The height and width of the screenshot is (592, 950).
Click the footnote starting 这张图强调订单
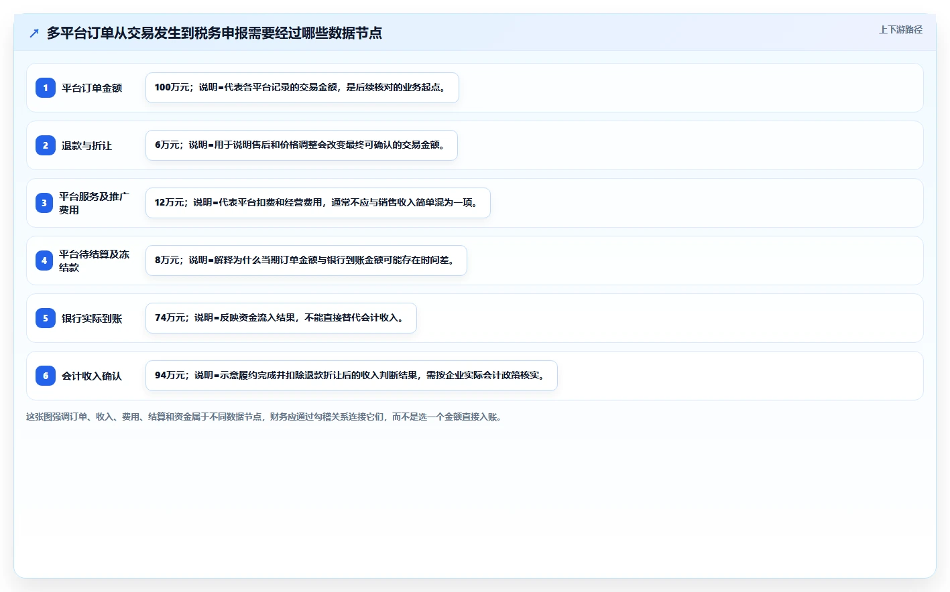pos(264,417)
